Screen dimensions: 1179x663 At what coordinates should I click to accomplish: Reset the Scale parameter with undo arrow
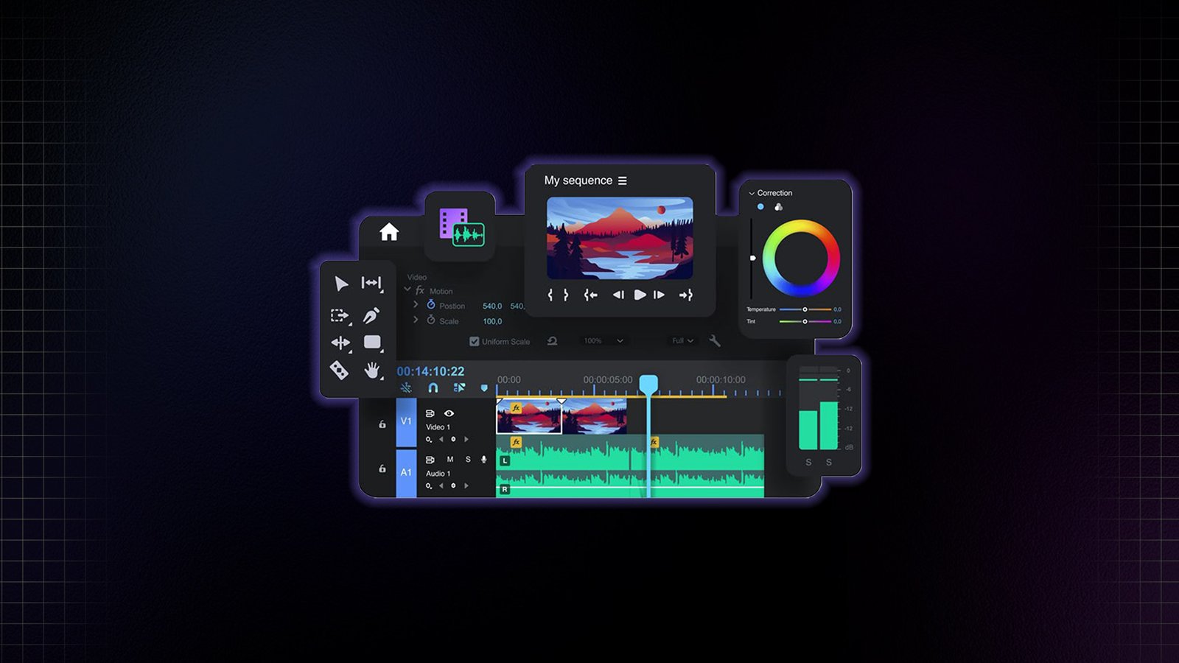(x=552, y=341)
